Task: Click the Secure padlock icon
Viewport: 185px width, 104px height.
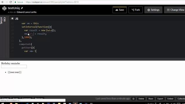Action: click(x=15, y=2)
